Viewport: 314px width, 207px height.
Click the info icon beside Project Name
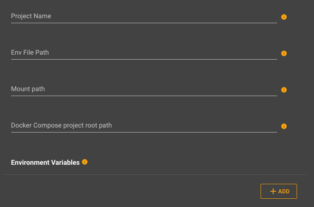coord(284,17)
